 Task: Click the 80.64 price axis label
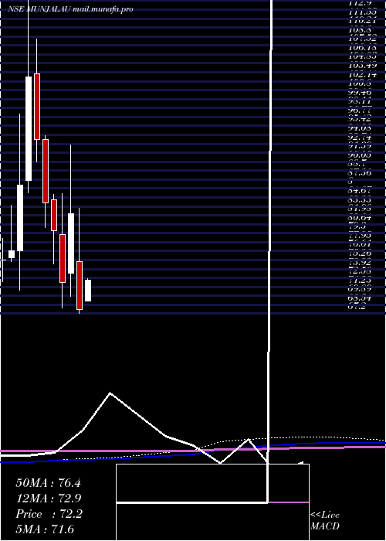point(360,218)
